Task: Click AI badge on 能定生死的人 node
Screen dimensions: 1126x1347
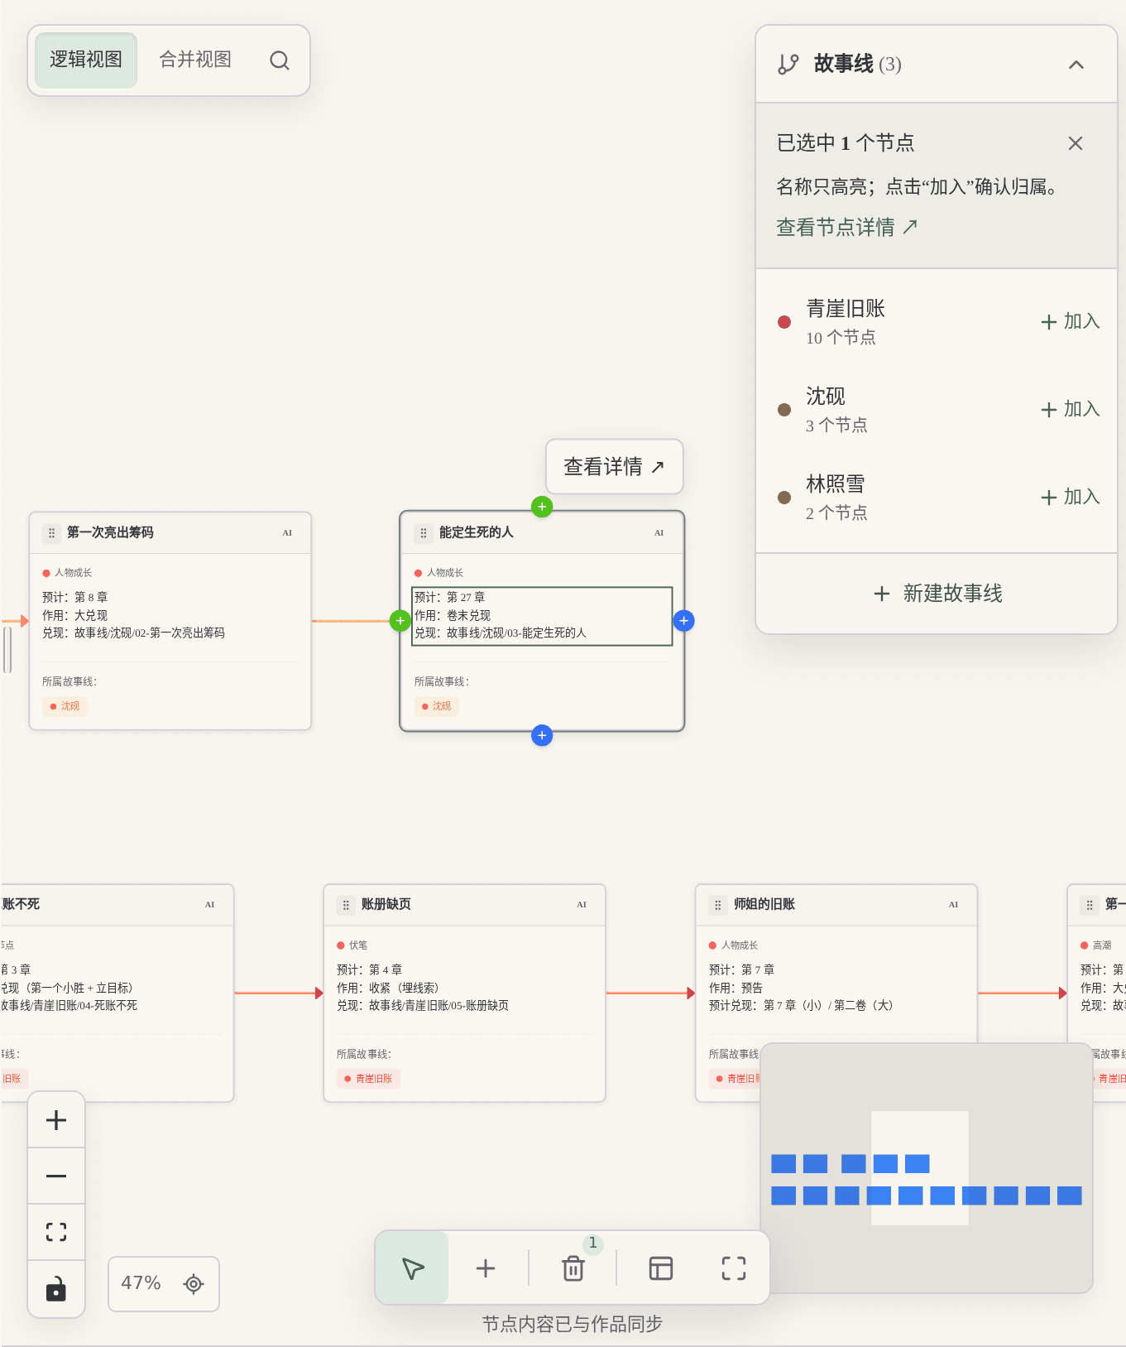Action: (659, 533)
